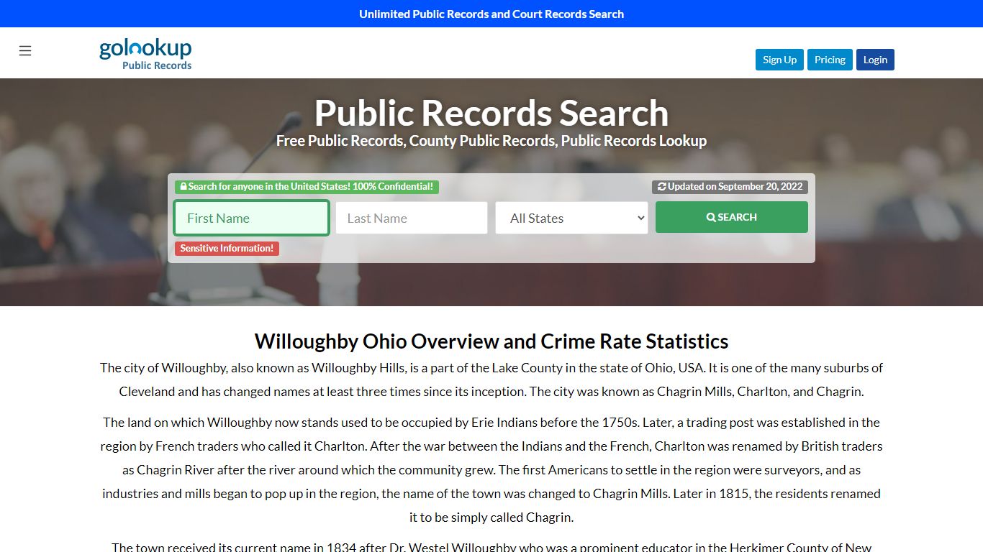Click the green SEARCH button
983x552 pixels.
coord(732,217)
